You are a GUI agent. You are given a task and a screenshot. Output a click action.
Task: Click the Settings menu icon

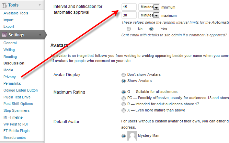pos(4,35)
